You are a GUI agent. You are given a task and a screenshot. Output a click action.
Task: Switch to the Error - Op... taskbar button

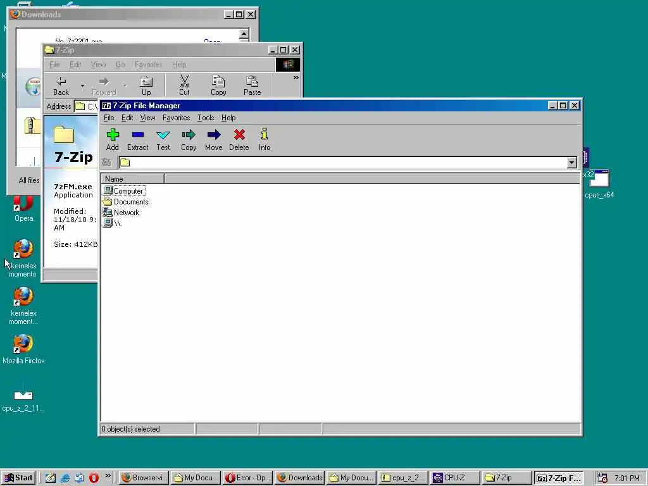point(247,478)
